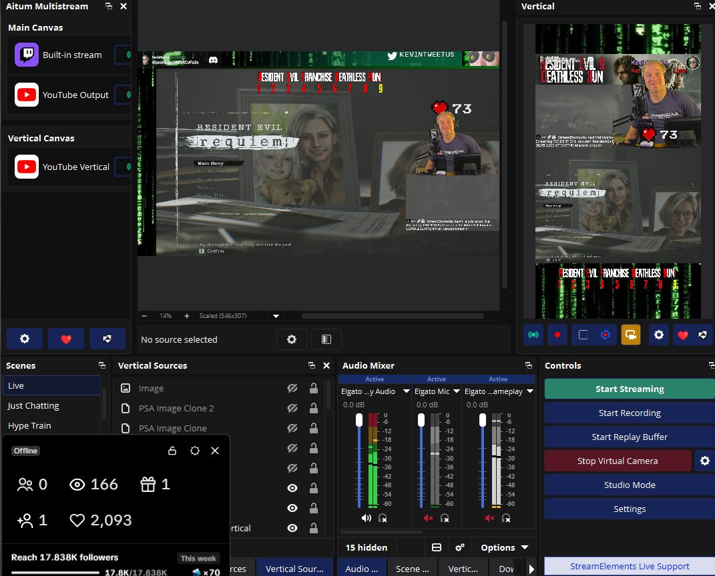Viewport: 715px width, 576px height.
Task: Open Settings from Controls panel
Action: tap(630, 509)
